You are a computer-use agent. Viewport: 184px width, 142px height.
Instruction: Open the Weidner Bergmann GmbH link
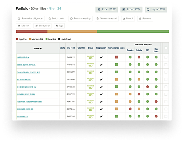click(x=29, y=102)
